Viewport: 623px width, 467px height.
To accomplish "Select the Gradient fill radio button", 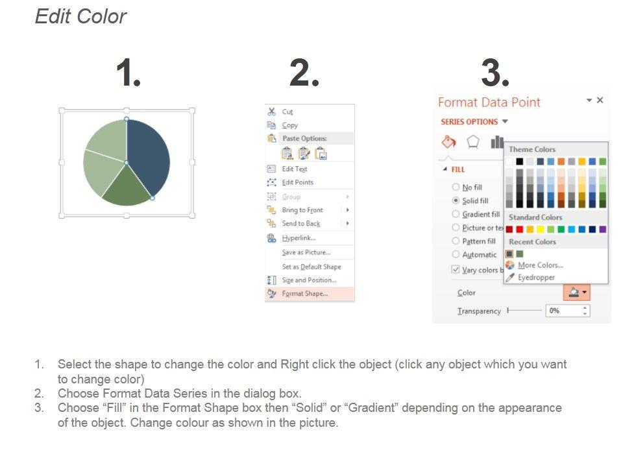I will tap(456, 215).
